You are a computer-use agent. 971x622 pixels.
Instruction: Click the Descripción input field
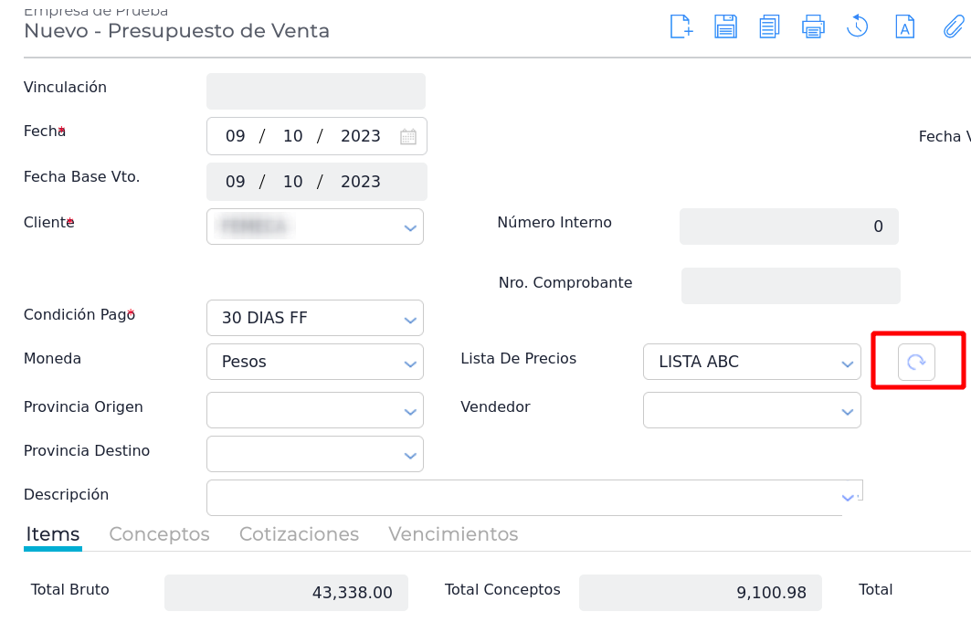click(x=521, y=498)
